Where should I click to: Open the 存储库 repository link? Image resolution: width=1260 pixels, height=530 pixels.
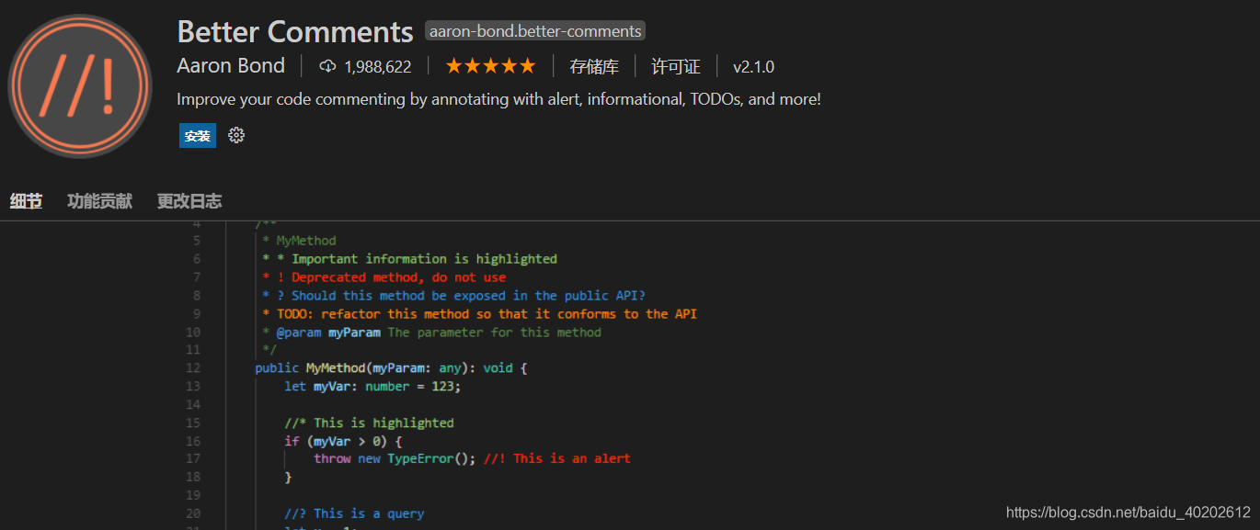(594, 66)
